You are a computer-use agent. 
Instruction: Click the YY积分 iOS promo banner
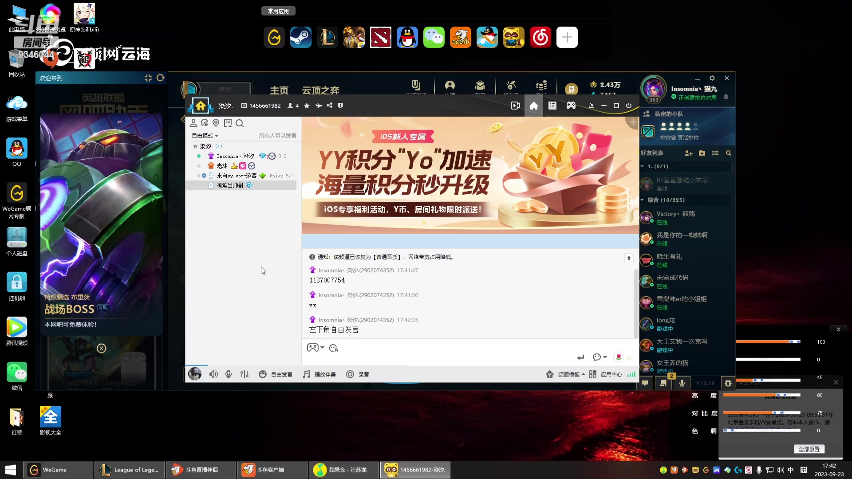coord(470,175)
